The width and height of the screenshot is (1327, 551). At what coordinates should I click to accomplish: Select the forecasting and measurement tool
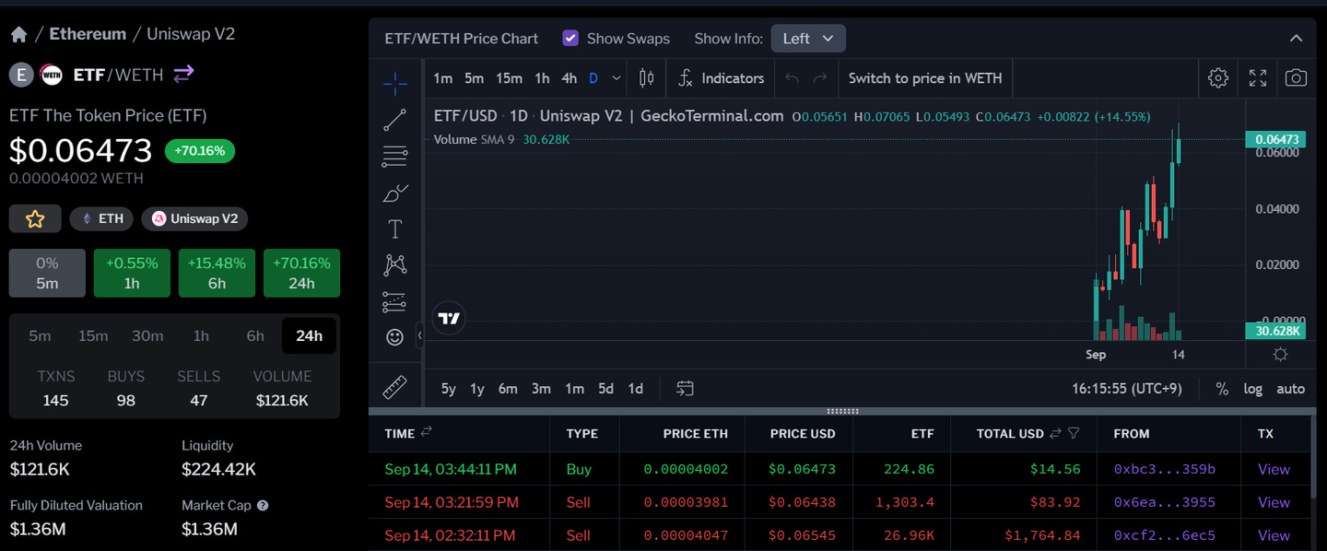pos(394,301)
